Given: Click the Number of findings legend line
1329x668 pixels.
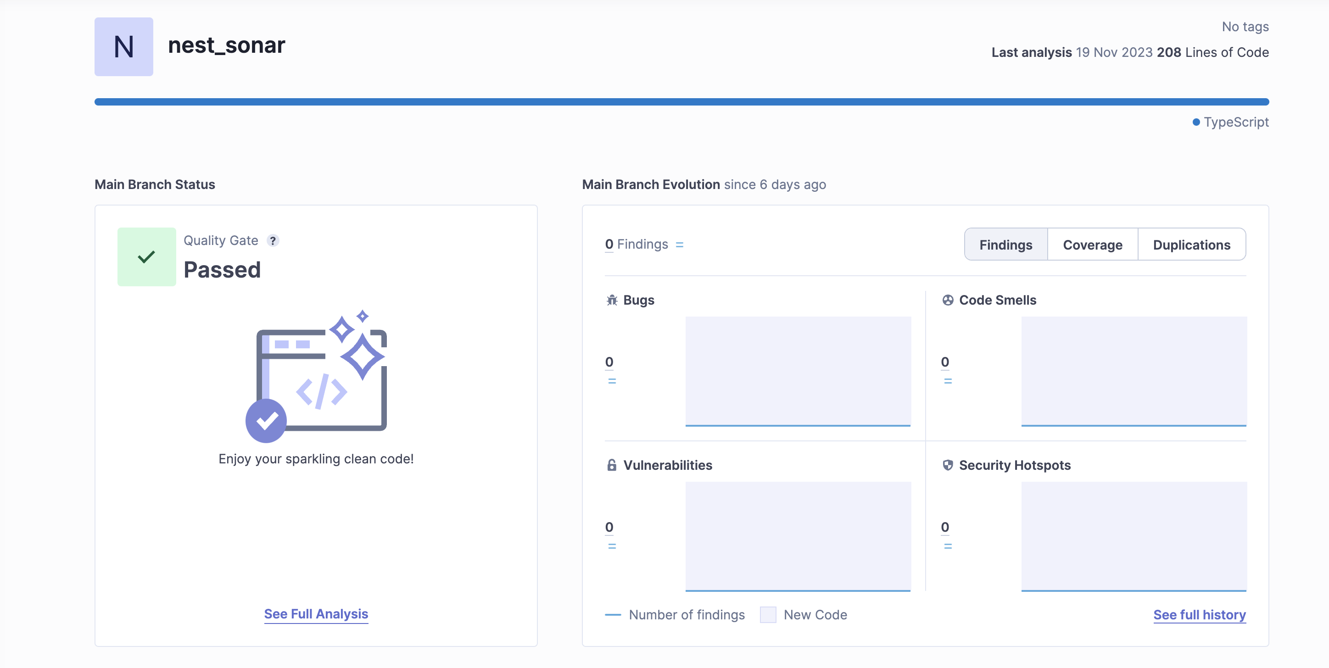Looking at the screenshot, I should pos(612,615).
